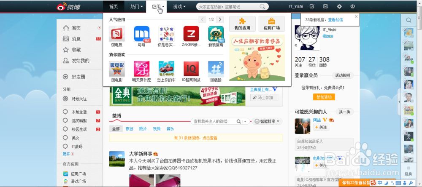Image resolution: width=422 pixels, height=187 pixels.
Task: Open the 微话题 app icon
Action: click(x=216, y=69)
